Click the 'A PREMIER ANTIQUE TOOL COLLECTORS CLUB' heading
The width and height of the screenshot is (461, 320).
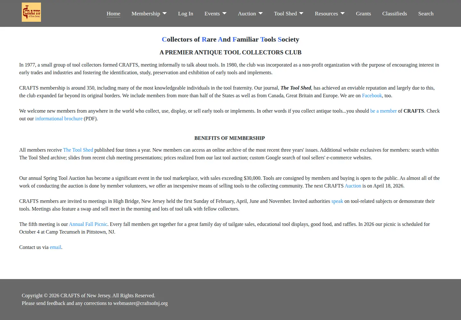230,52
